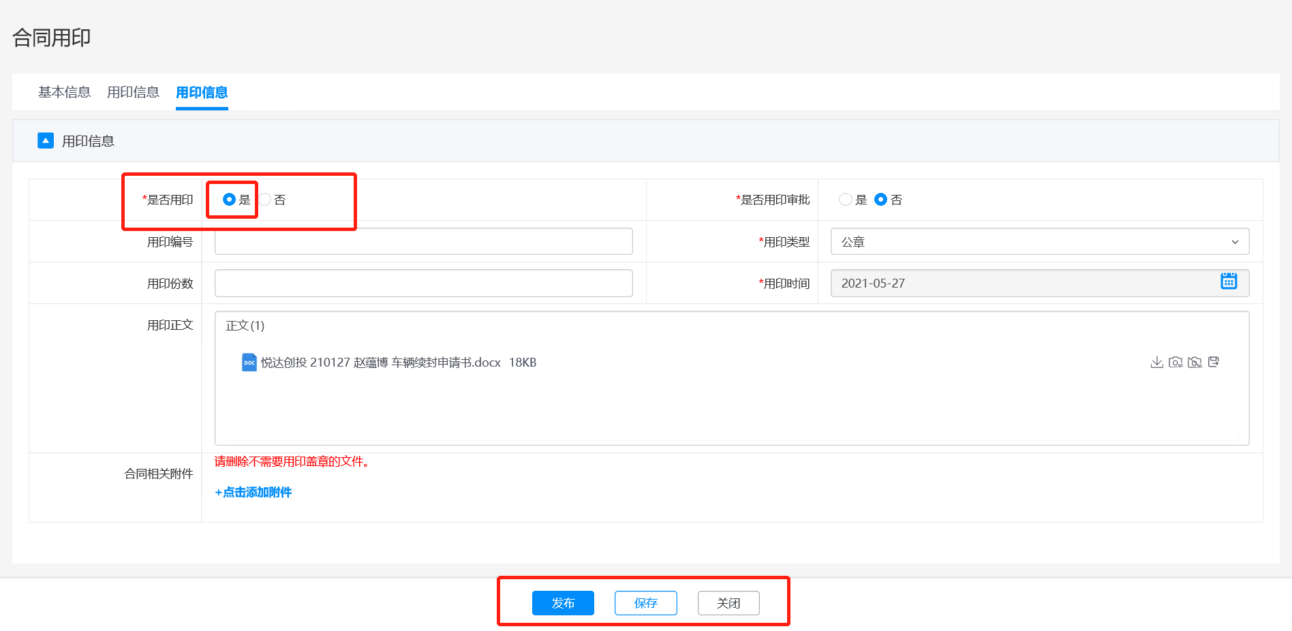Click the 点击添加附件 link
Viewport: 1292px width, 631px height.
pos(253,492)
